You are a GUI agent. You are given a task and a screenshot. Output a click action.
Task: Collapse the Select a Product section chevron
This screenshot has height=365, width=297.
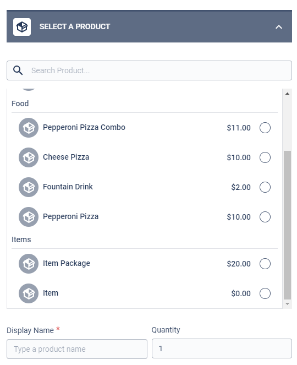tap(279, 27)
